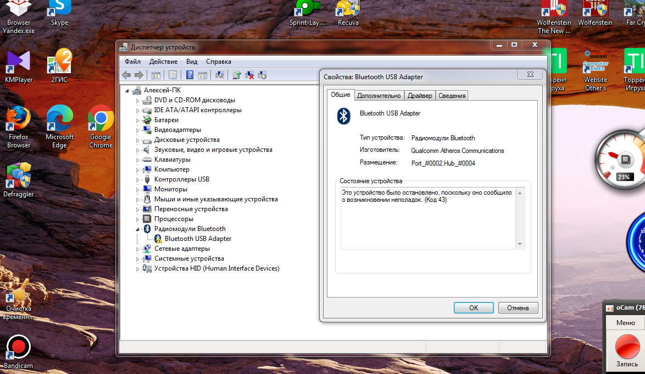The height and width of the screenshot is (374, 645).
Task: Switch to the Драйвер tab
Action: [x=420, y=96]
